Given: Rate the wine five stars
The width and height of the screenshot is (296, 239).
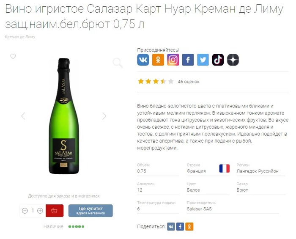Looking at the screenshot, I should (171, 82).
